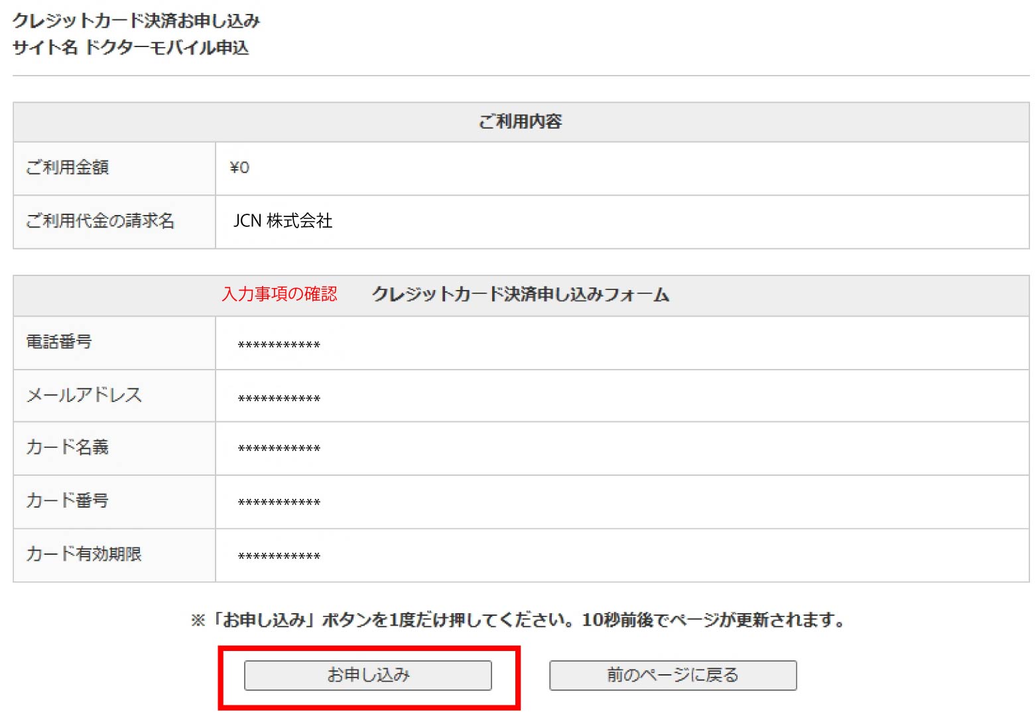Select the ご利用代金の請求名 label cell
Screen dimensions: 1036x720
tap(114, 222)
